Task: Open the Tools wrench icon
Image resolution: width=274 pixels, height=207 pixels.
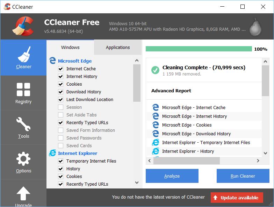Action: coord(23,124)
